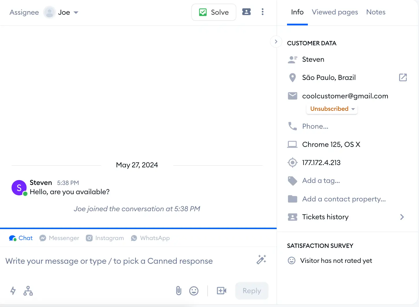Select the Instagram channel tab
Image resolution: width=419 pixels, height=307 pixels.
coord(105,238)
